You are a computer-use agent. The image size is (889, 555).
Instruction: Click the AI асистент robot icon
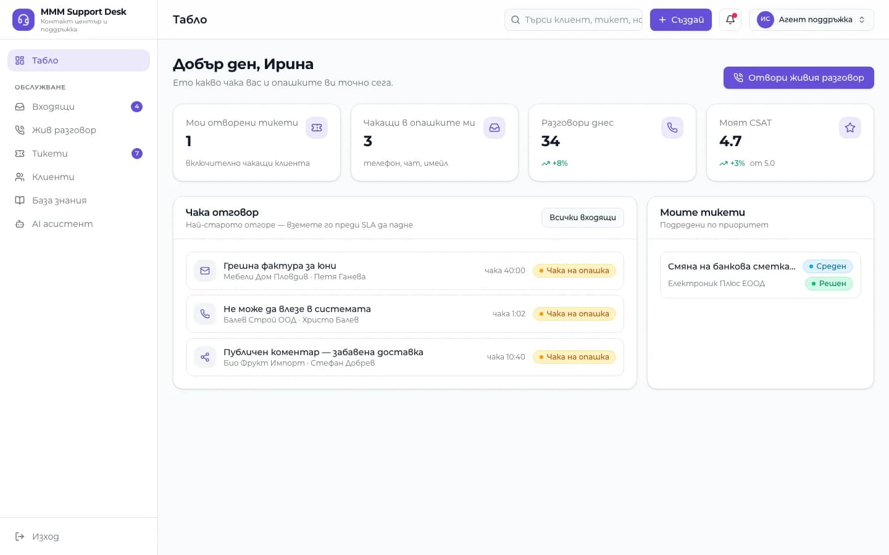(x=20, y=224)
